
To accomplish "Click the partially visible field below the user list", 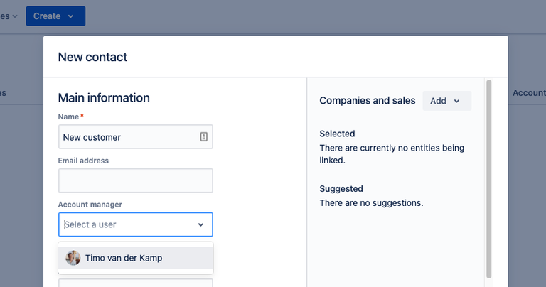I will pos(135,283).
